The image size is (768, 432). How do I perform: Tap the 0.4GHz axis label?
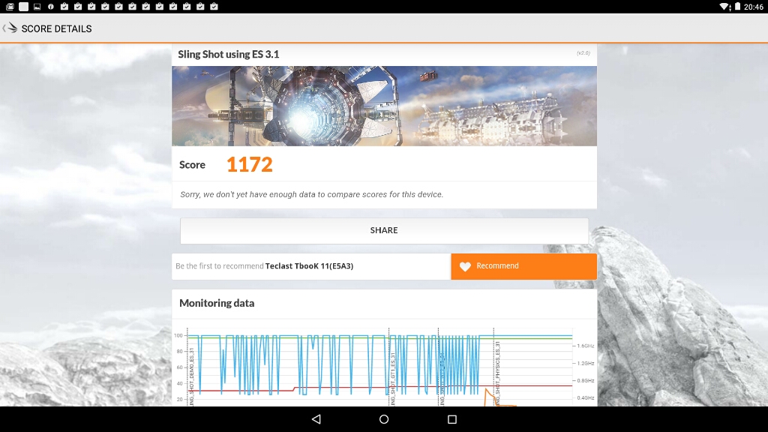pos(585,397)
